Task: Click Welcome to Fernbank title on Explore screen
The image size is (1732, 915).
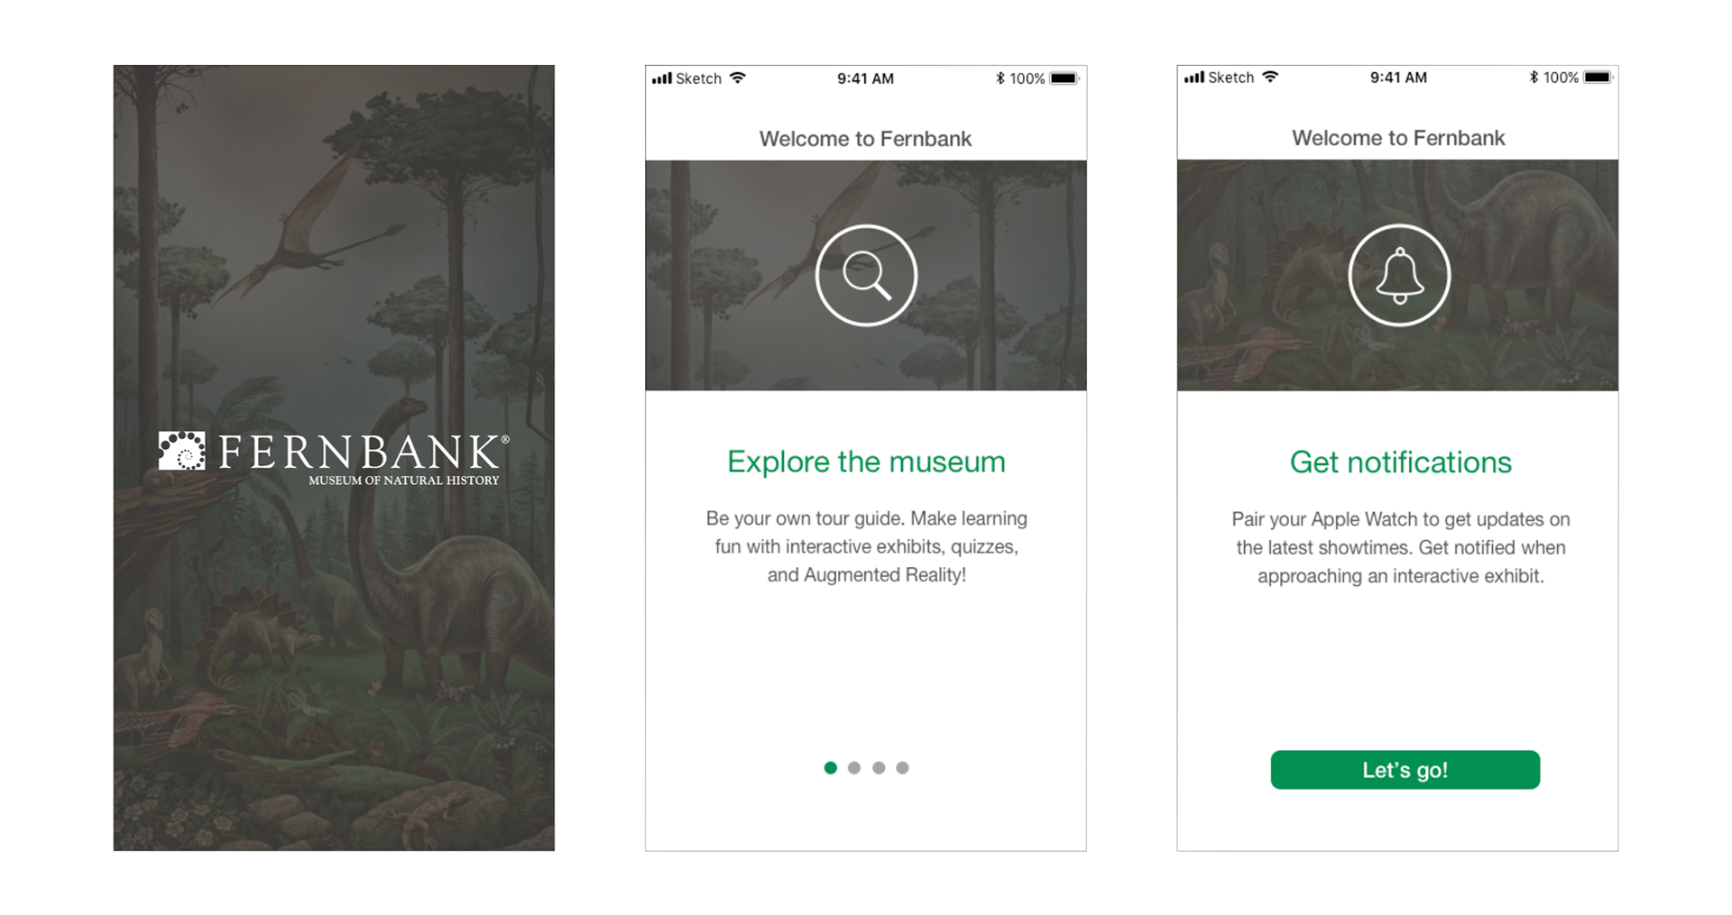Action: pos(865,139)
